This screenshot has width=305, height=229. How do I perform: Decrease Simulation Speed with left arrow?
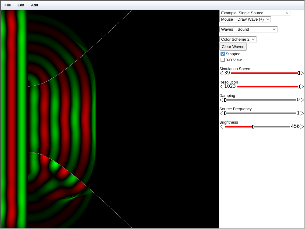pyautogui.click(x=221, y=73)
